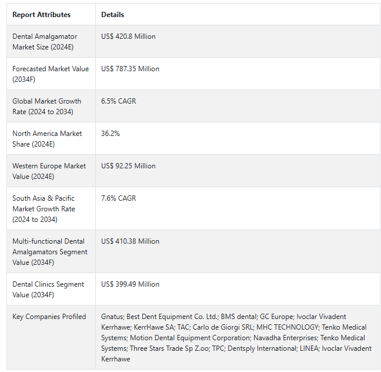This screenshot has height=372, width=381.
Task: Select the South Asia & Pacific growth cell
Action: click(x=44, y=209)
